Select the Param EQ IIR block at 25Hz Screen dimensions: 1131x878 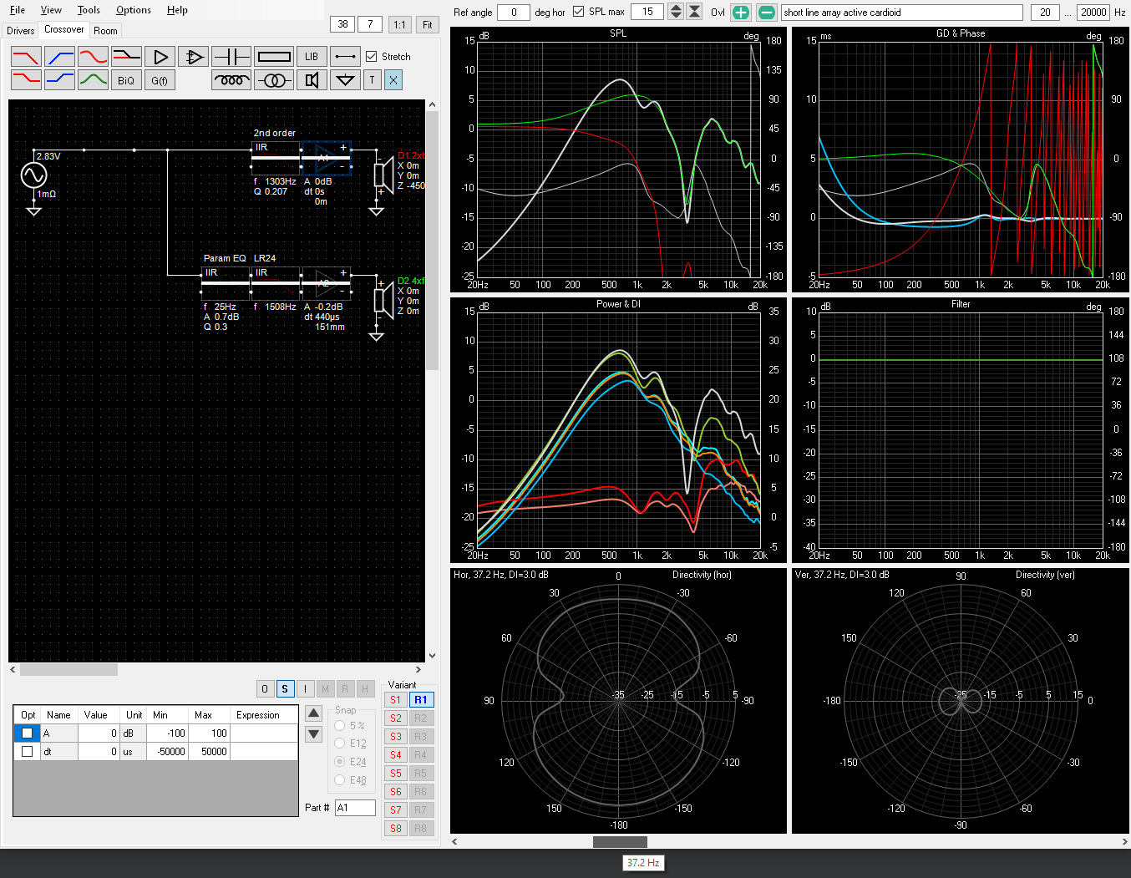pyautogui.click(x=226, y=284)
